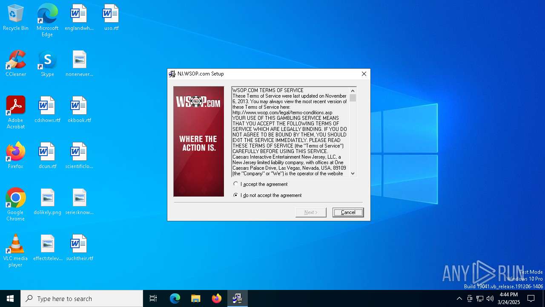Select the Google Chrome desktop shortcut
This screenshot has height=307, width=545.
pyautogui.click(x=16, y=205)
